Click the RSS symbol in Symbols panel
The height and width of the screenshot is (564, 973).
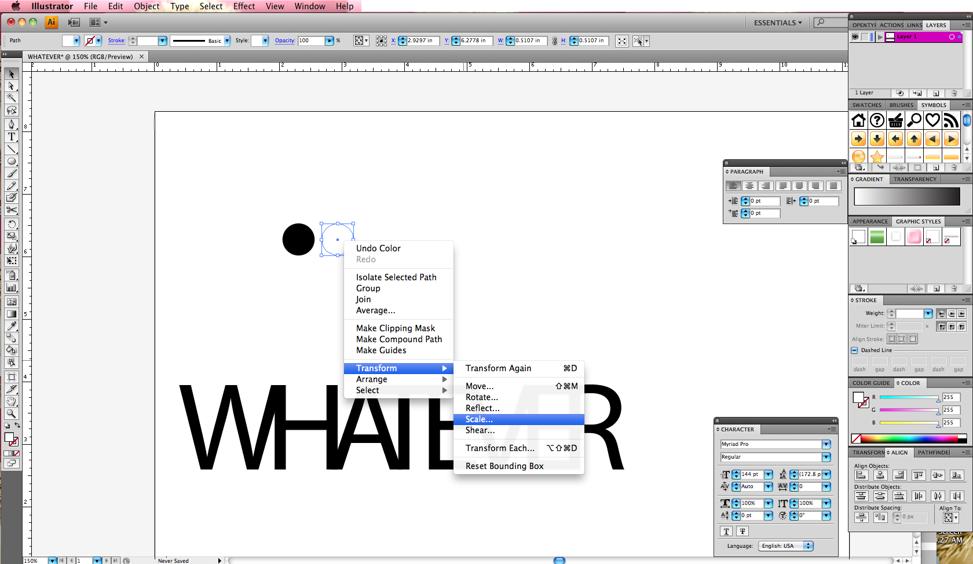951,120
